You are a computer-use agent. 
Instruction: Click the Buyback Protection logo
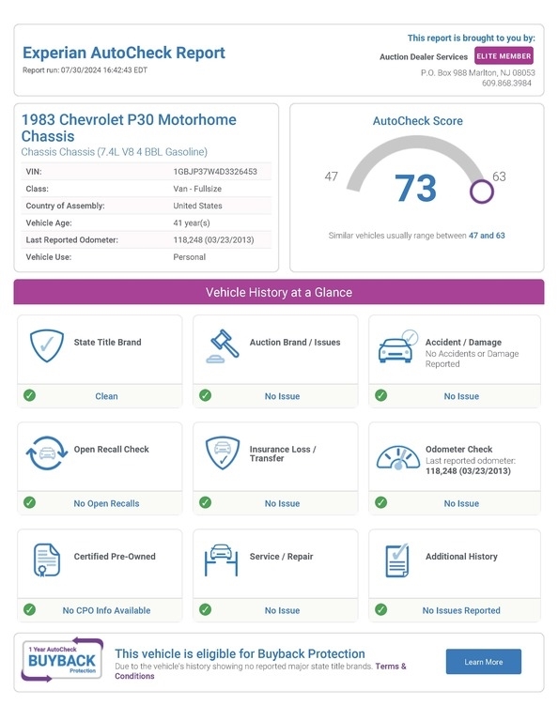pos(62,660)
